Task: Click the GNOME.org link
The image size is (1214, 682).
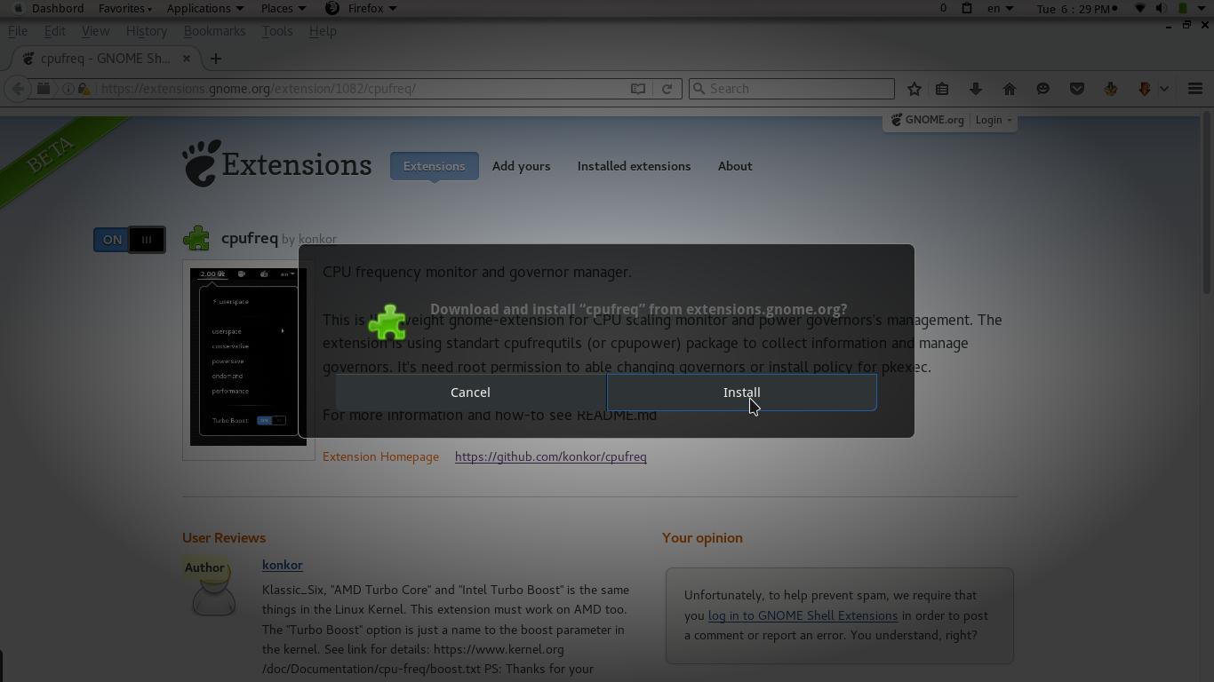Action: coord(928,120)
